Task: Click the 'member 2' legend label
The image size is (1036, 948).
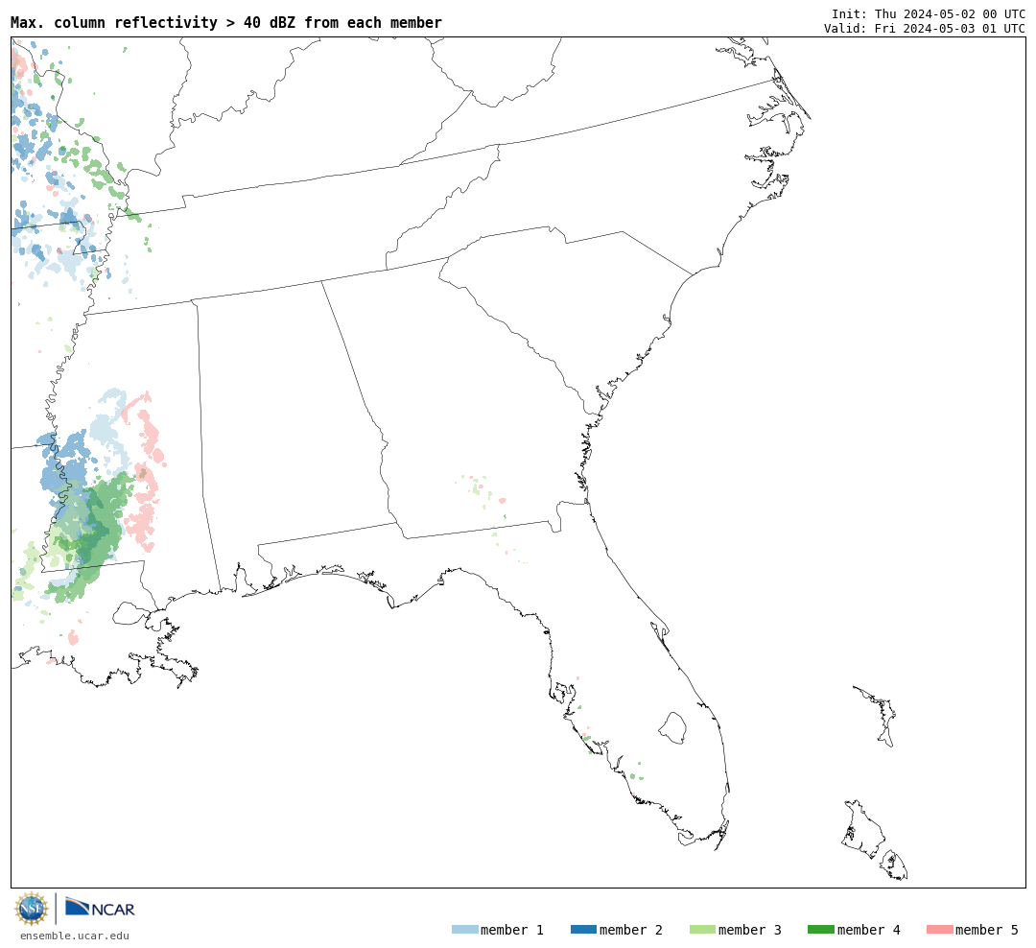Action: (x=631, y=930)
